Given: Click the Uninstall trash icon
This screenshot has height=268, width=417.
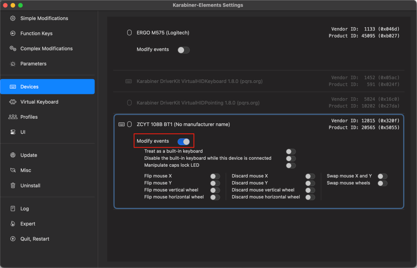Looking at the screenshot, I should tap(13, 186).
